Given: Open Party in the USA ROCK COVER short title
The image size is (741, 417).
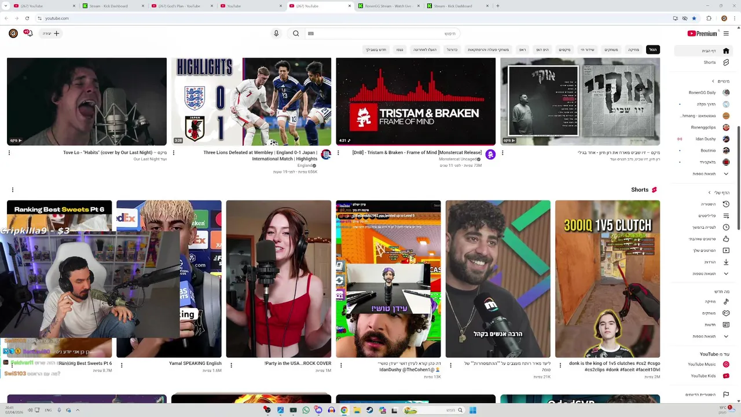Looking at the screenshot, I should (x=298, y=364).
